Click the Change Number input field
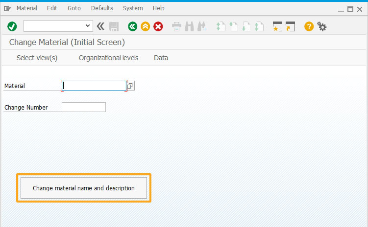The image size is (368, 227). click(x=84, y=107)
